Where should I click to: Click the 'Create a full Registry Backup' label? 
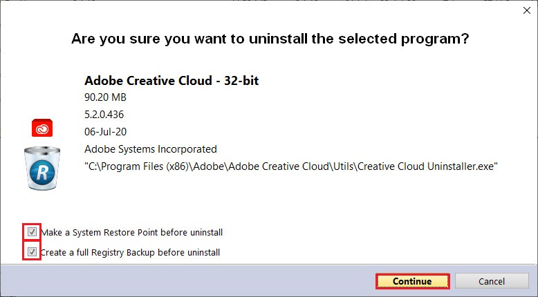coord(131,253)
